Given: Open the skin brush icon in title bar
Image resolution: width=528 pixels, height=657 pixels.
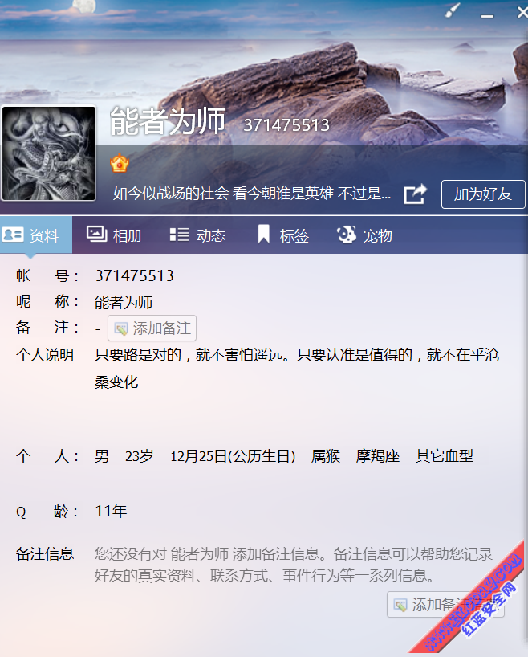Looking at the screenshot, I should (453, 10).
